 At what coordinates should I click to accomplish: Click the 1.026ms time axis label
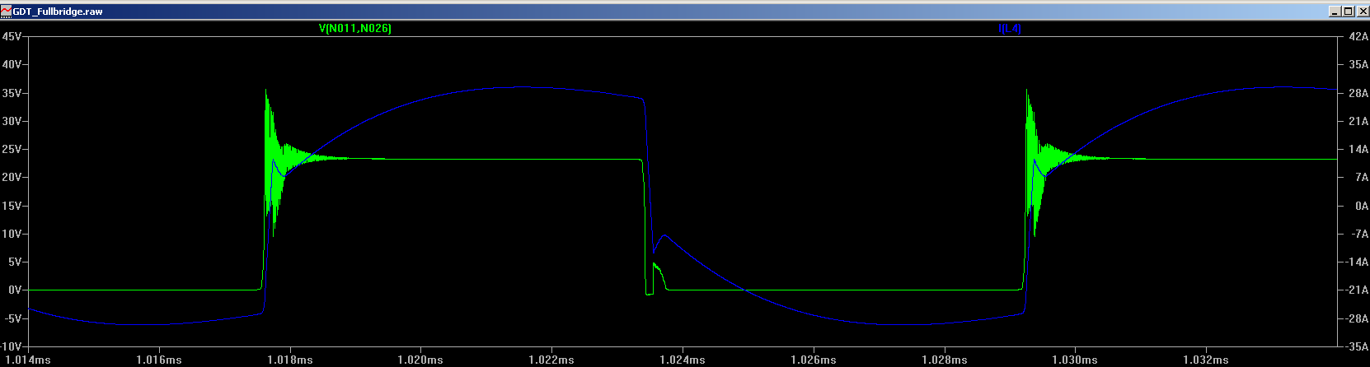click(x=814, y=360)
